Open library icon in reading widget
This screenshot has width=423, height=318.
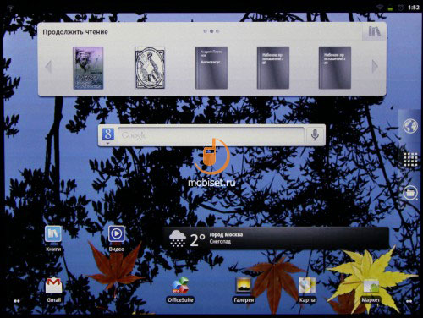tap(374, 31)
